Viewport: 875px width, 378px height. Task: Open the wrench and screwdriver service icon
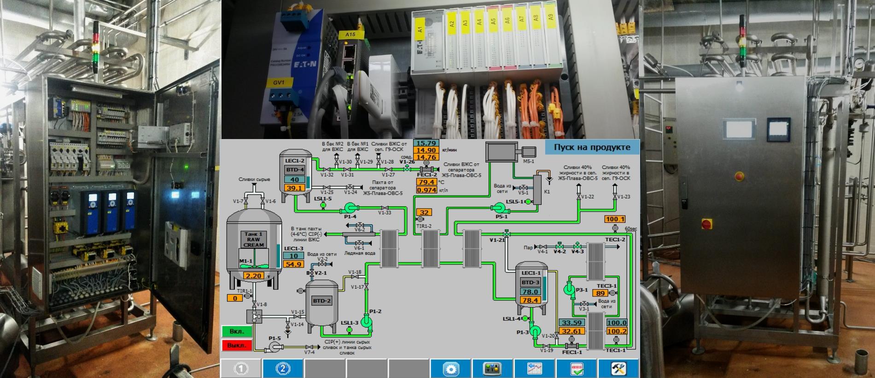(618, 368)
